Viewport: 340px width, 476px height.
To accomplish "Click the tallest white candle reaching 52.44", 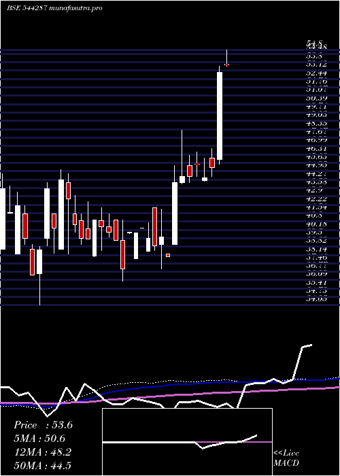I will (x=220, y=116).
